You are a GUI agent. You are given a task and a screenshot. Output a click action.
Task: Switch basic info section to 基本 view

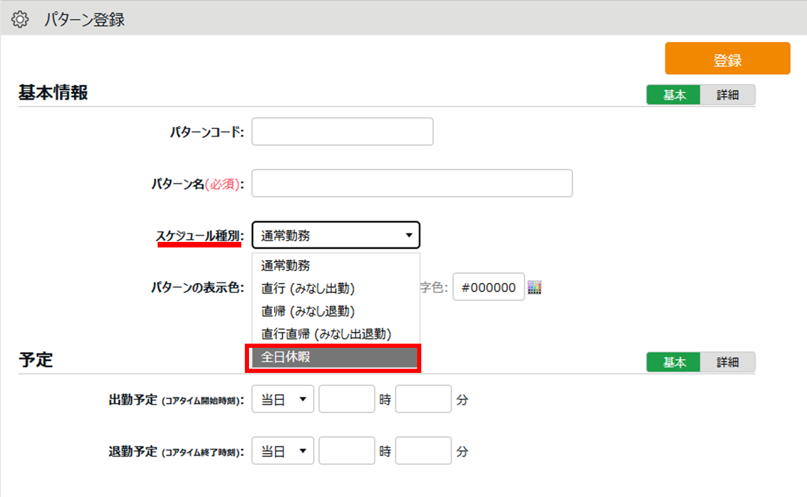pyautogui.click(x=673, y=95)
